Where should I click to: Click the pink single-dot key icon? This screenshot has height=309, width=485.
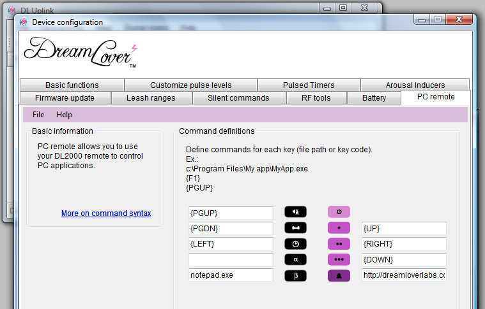point(339,228)
